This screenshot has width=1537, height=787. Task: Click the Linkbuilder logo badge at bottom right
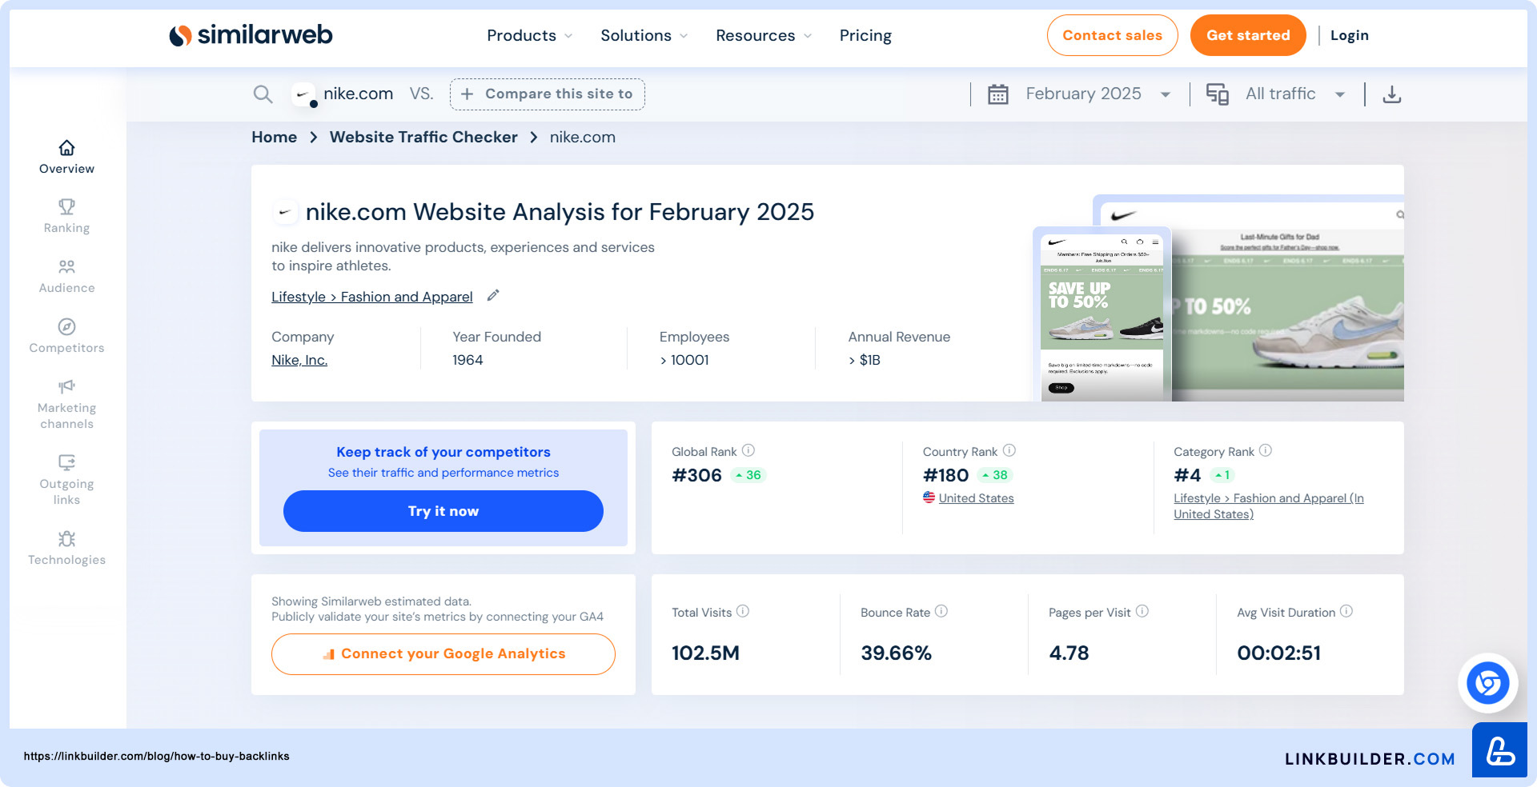1499,750
